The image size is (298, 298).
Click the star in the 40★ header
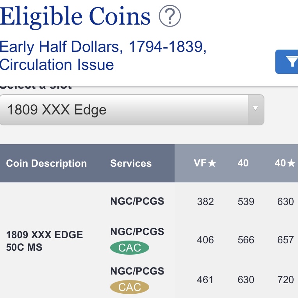pyautogui.click(x=291, y=163)
